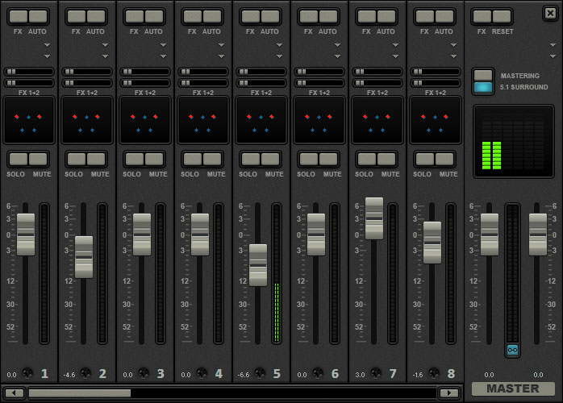The height and width of the screenshot is (403, 563).
Task: Open second effect slot dropdown on master strip
Action: pos(553,56)
